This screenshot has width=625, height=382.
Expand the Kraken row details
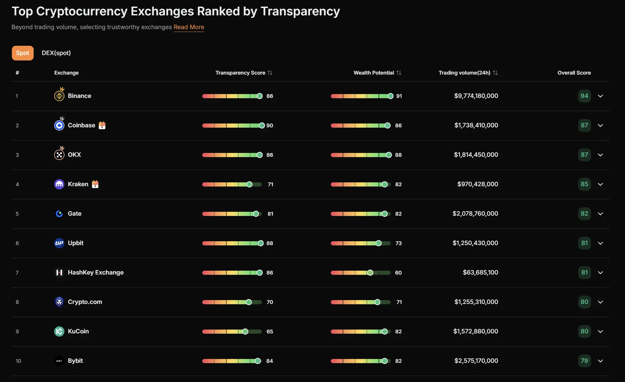pos(600,184)
